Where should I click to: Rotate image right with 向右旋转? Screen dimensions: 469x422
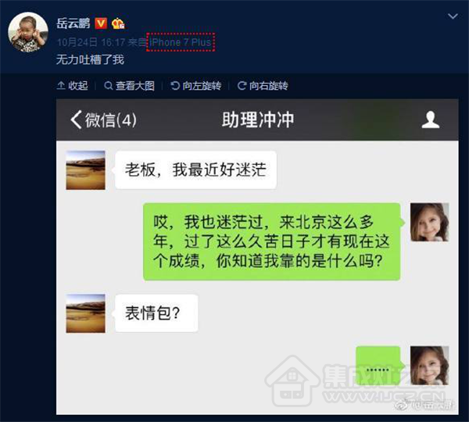click(263, 86)
